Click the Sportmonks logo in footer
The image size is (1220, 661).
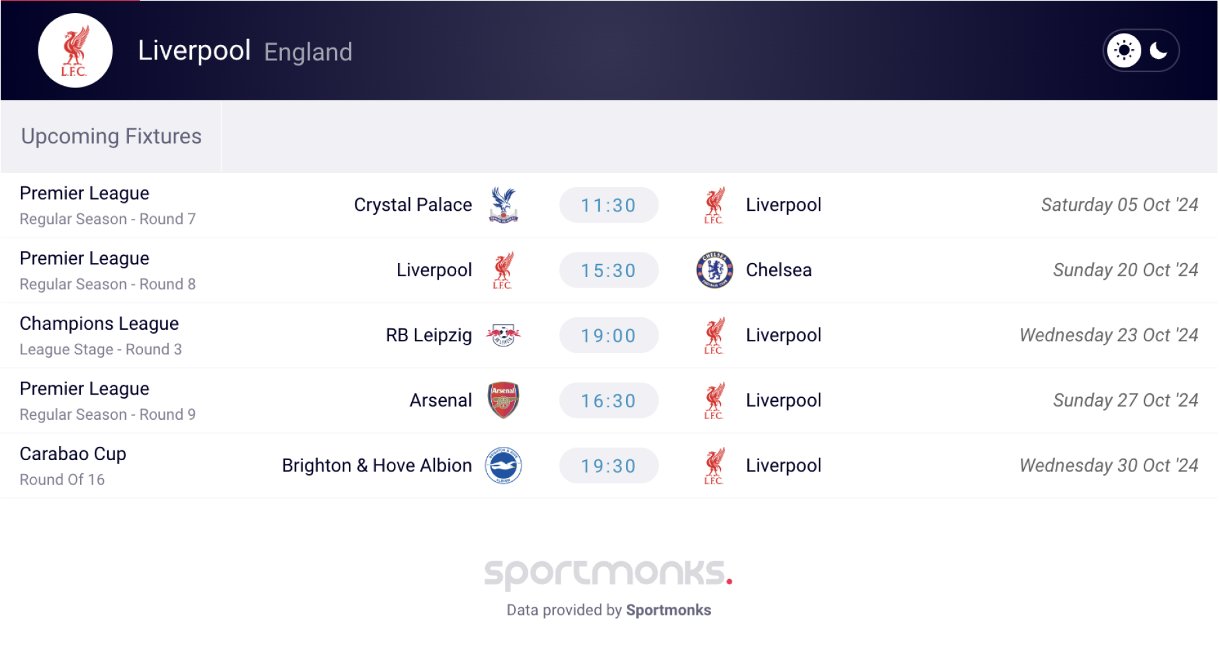tap(608, 574)
